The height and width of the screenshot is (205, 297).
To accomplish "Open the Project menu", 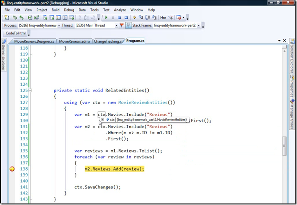I will (x=42, y=10).
